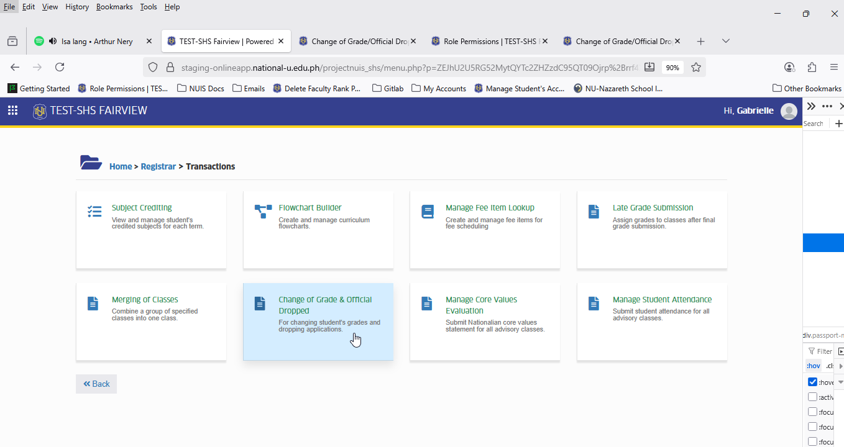Reload the page with the refresh icon
Image resolution: width=844 pixels, height=447 pixels.
60,67
